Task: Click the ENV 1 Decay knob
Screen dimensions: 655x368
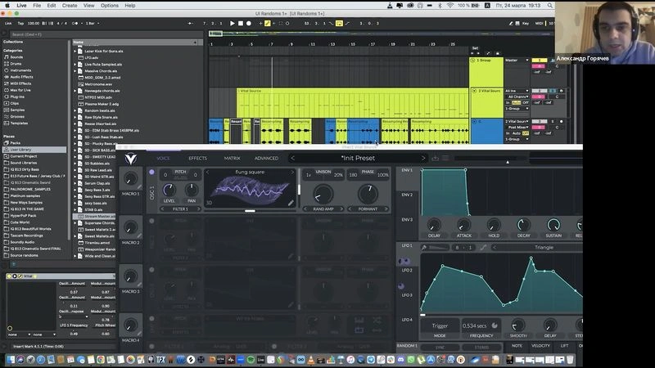Action: [x=523, y=225]
